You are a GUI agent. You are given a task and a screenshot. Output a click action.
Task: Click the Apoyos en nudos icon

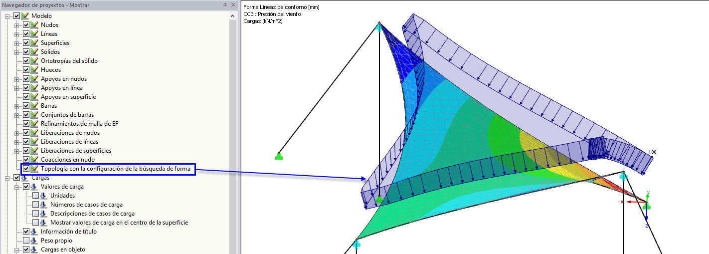[x=34, y=79]
